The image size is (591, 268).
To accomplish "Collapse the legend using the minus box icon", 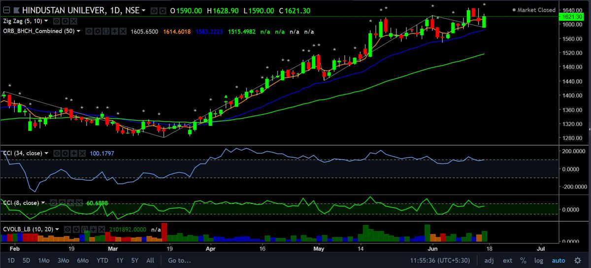I will click(x=6, y=10).
